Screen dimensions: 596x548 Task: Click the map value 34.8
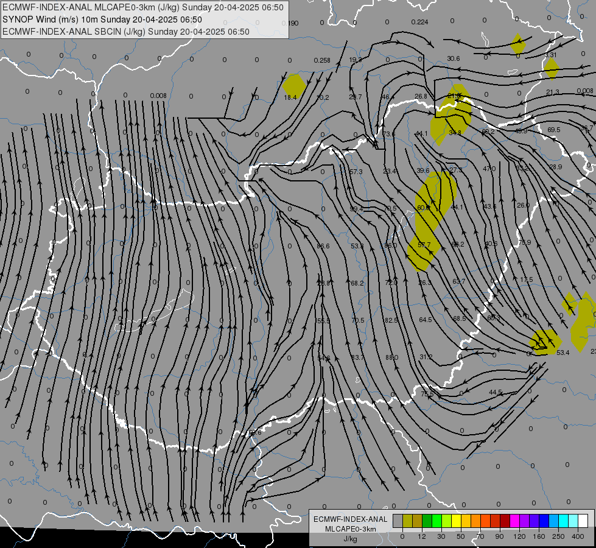[455, 133]
